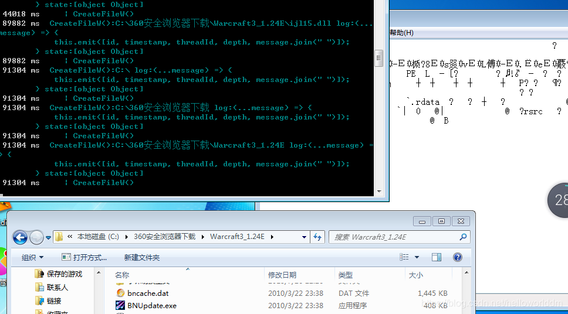Expand arrow after 本地磁盘 (C:) breadcrumb
This screenshot has width=568, height=314.
tap(126, 237)
